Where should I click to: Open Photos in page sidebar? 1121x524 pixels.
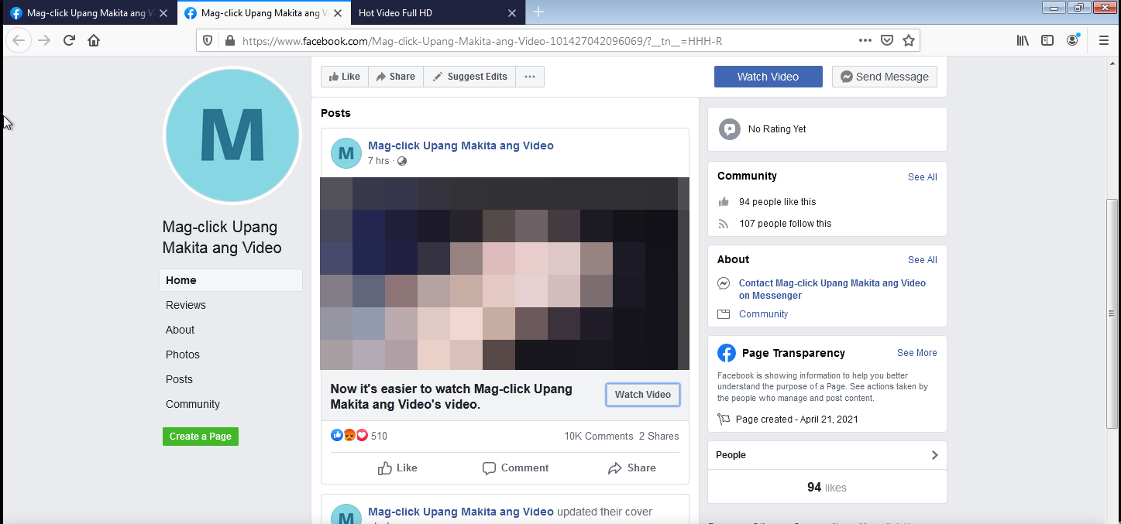[x=183, y=354]
